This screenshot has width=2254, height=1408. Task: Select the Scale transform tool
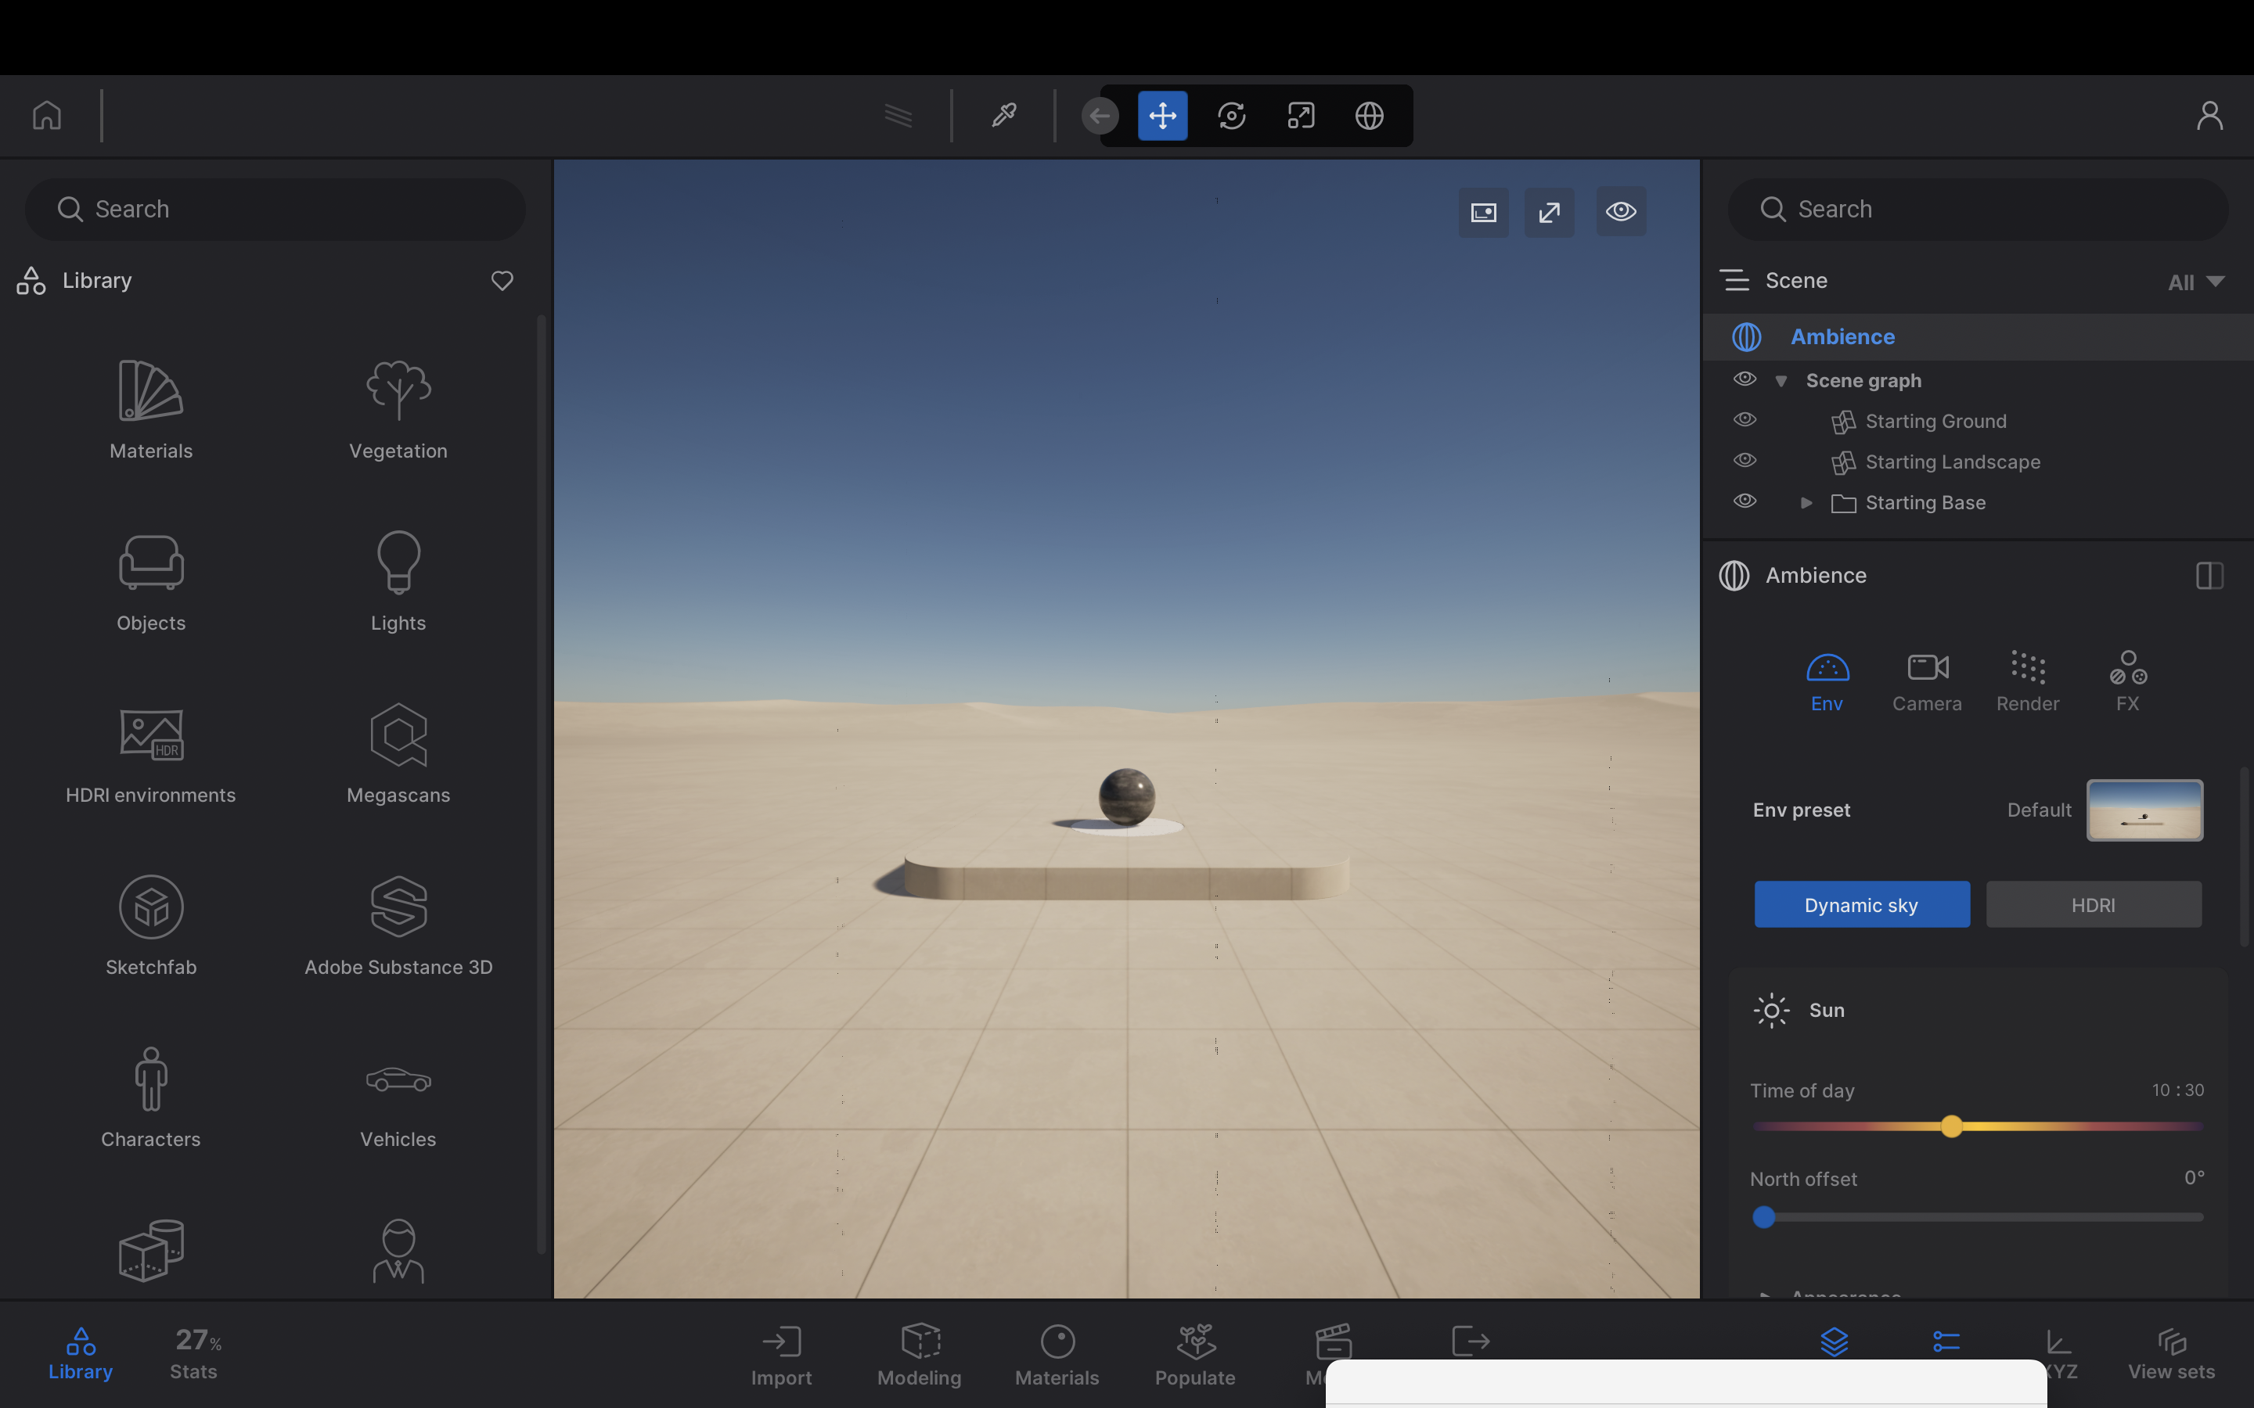coord(1300,116)
